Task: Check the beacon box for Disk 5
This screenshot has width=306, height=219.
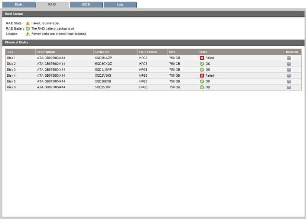Action: click(x=289, y=81)
